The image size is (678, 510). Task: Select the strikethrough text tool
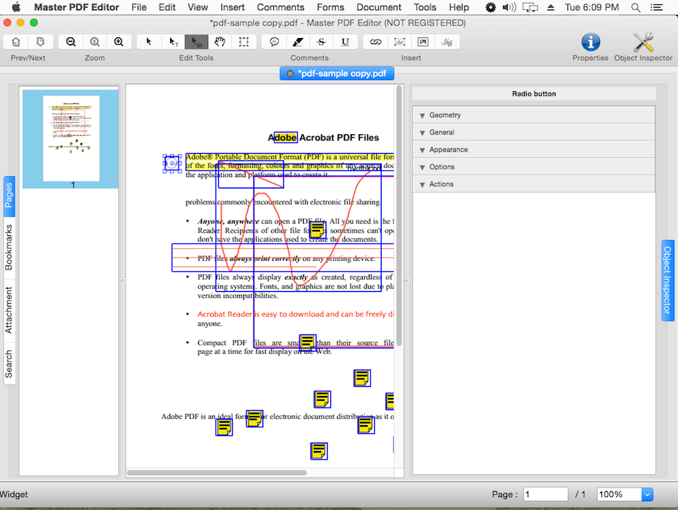click(x=321, y=42)
